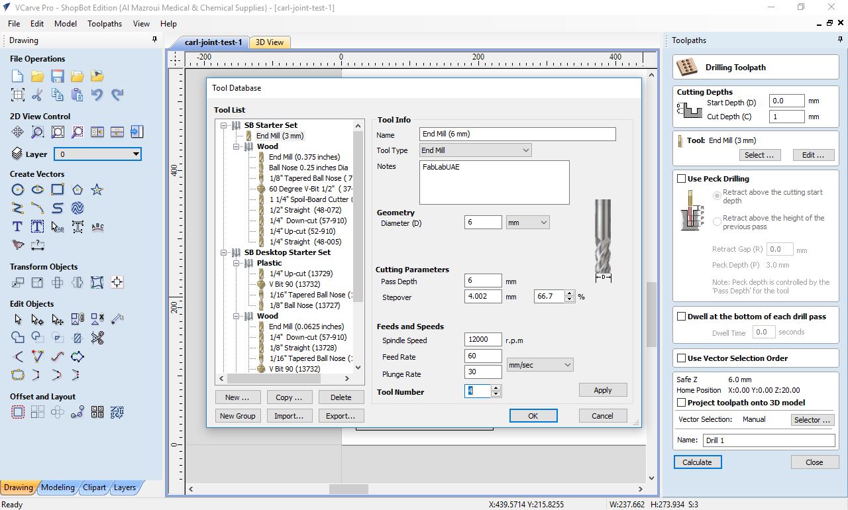
Task: Switch to the 3D View tab
Action: tap(270, 42)
